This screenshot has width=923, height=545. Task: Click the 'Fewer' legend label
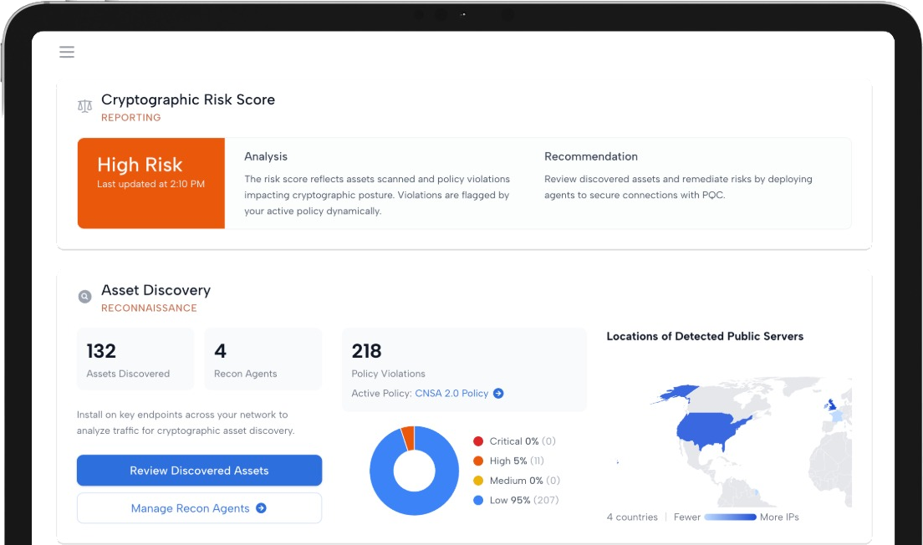pyautogui.click(x=687, y=517)
